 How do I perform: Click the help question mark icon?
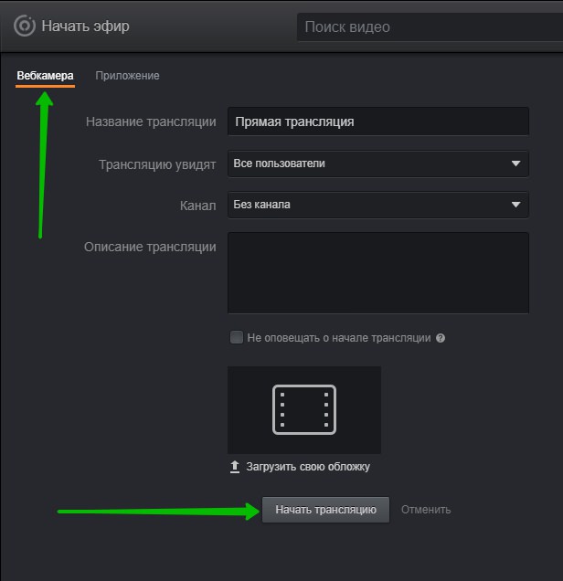pos(441,338)
